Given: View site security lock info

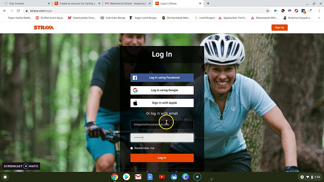Looking at the screenshot, I should 27,11.
